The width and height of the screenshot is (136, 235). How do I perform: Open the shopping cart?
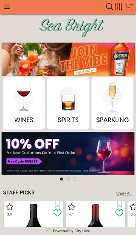pyautogui.click(x=129, y=7)
